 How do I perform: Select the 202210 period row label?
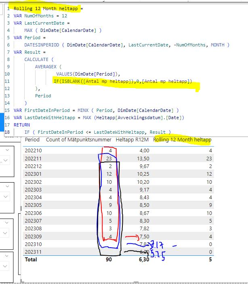tap(33, 151)
